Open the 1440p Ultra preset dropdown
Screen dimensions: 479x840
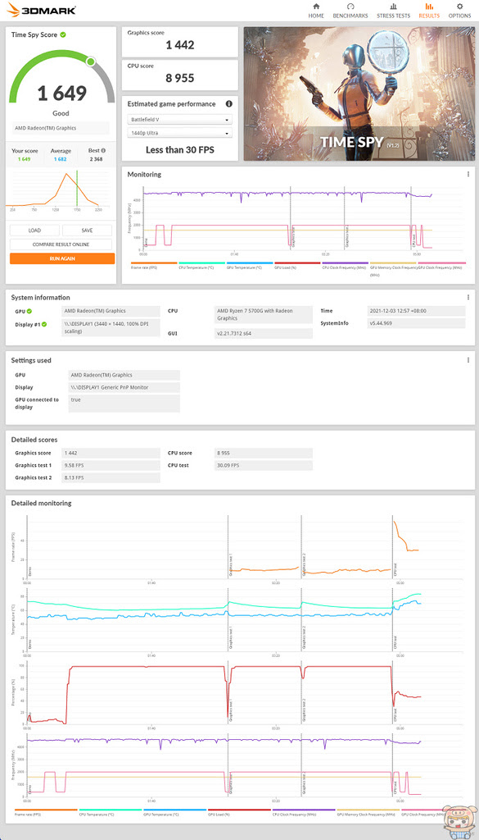(x=179, y=133)
